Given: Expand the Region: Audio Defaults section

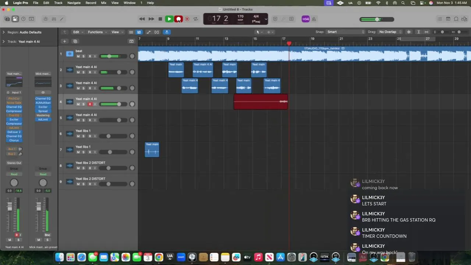Looking at the screenshot, I should click(x=4, y=32).
